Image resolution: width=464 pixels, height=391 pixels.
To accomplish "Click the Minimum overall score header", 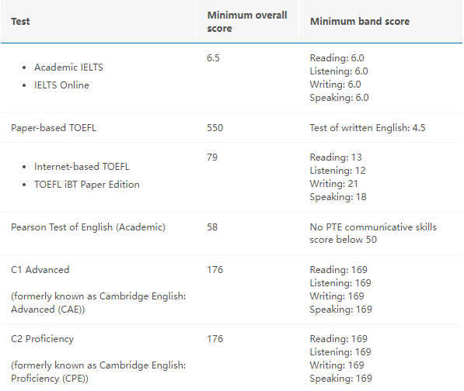I will [247, 22].
